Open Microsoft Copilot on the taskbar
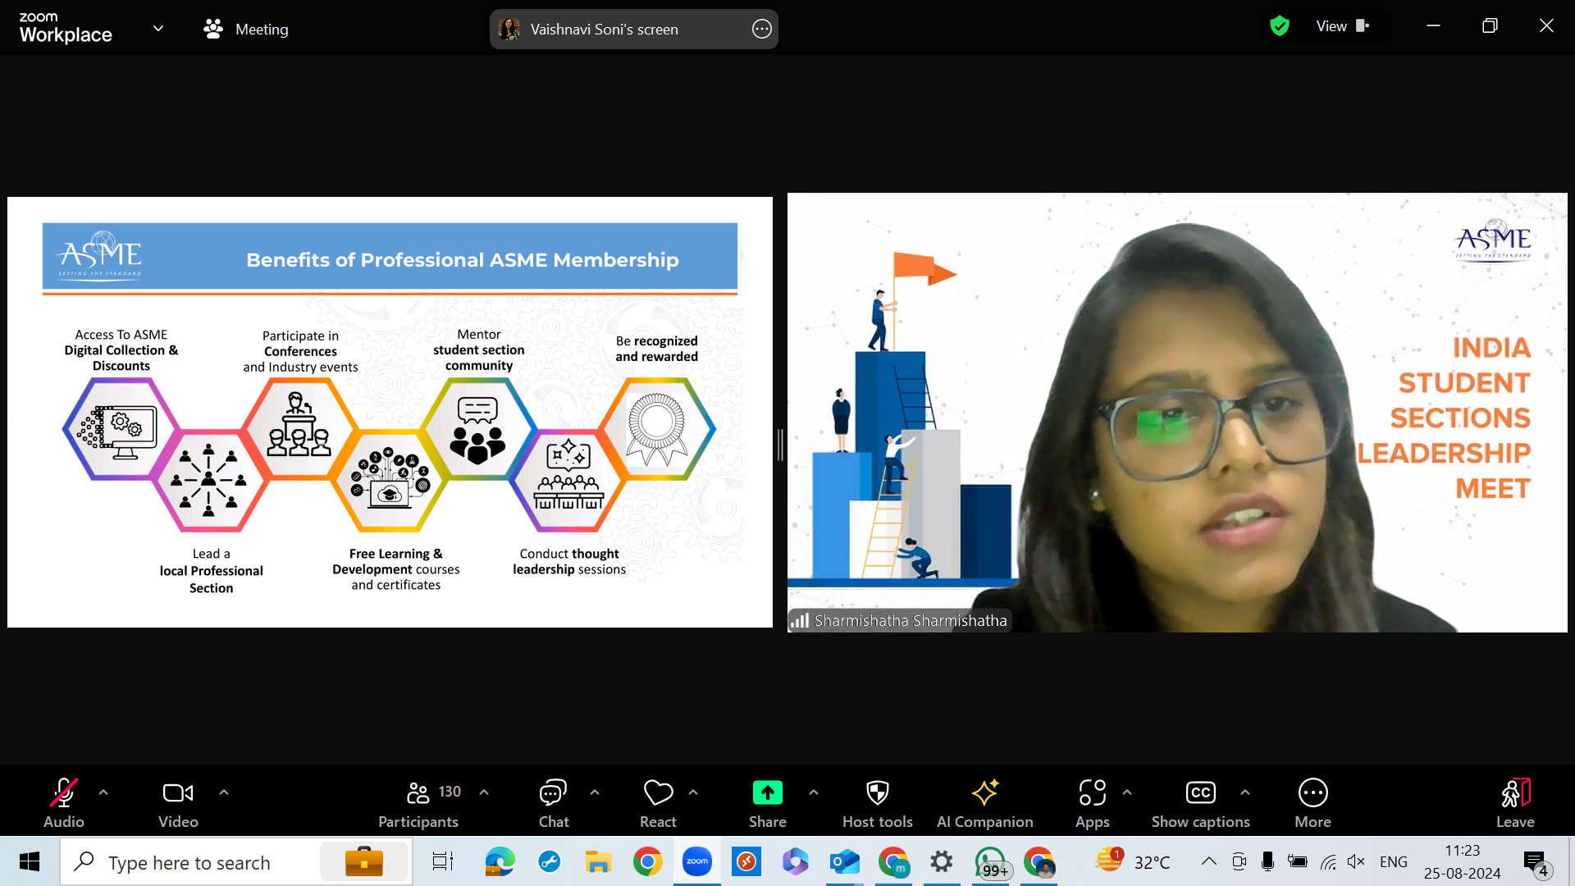Viewport: 1575px width, 886px height. (795, 862)
